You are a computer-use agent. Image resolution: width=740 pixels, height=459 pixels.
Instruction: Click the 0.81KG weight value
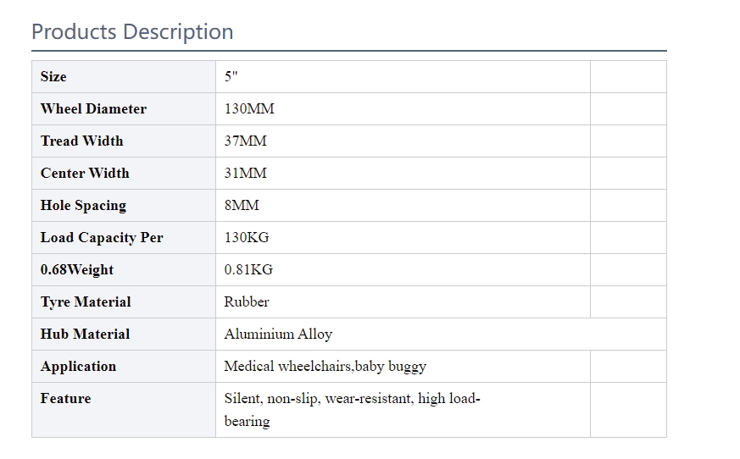[248, 270]
